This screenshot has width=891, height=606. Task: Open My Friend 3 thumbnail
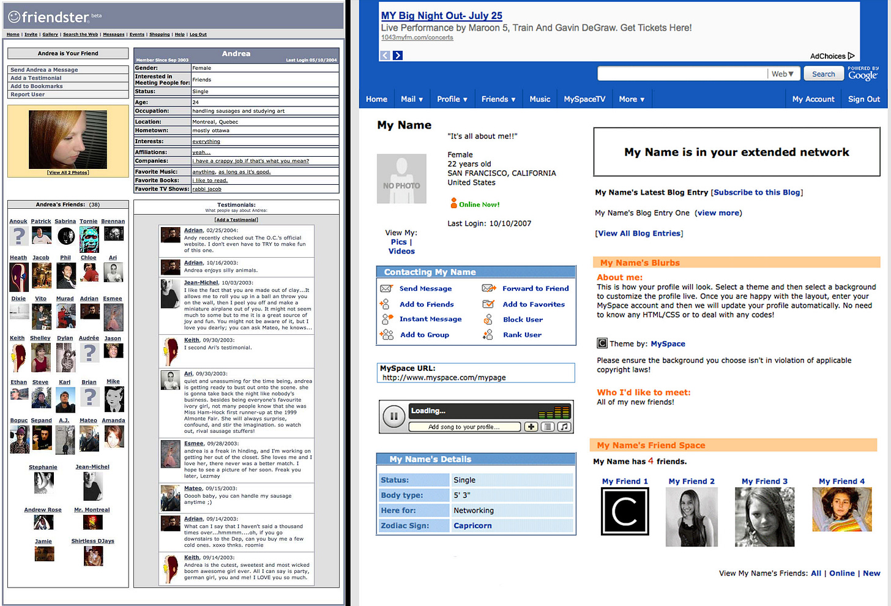coord(764,517)
